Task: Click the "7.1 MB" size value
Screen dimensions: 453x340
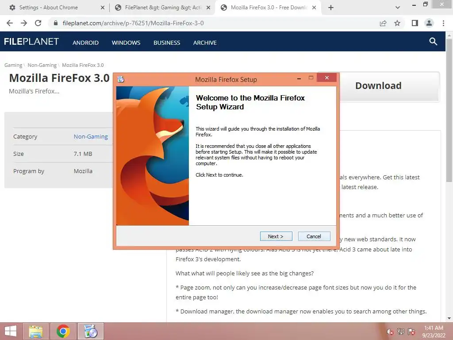Action: point(83,154)
